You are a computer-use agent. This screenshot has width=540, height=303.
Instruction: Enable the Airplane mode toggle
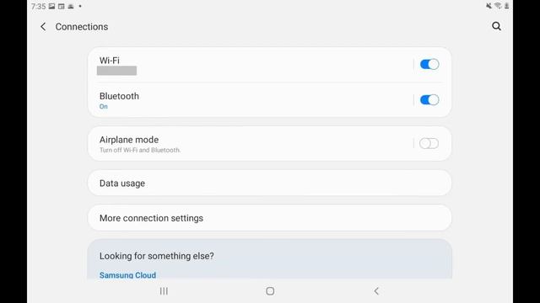[429, 143]
